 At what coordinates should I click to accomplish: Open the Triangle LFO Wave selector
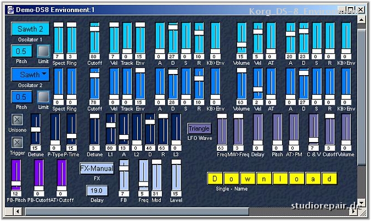pyautogui.click(x=199, y=128)
